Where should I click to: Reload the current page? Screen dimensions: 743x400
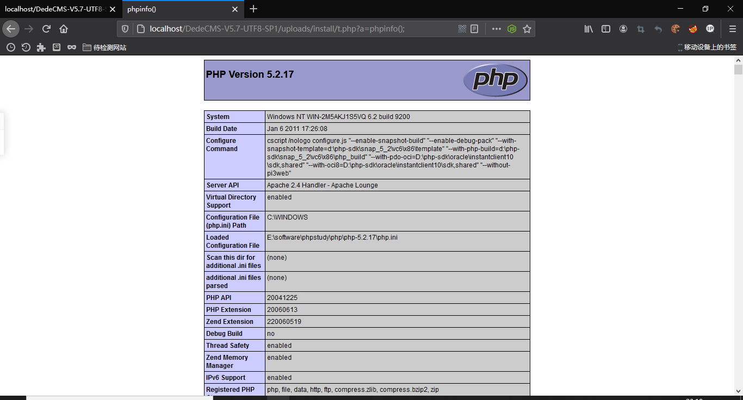pos(46,29)
